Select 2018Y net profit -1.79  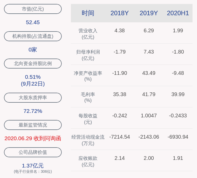(x=120, y=52)
